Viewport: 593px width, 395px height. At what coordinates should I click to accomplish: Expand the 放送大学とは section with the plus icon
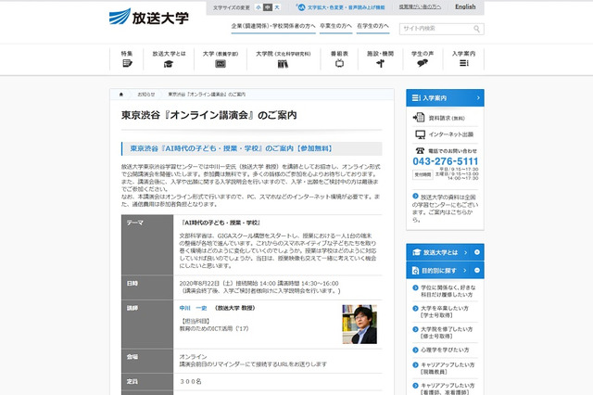[477, 252]
